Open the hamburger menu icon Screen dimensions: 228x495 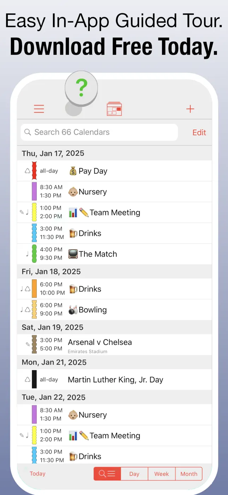(x=39, y=109)
